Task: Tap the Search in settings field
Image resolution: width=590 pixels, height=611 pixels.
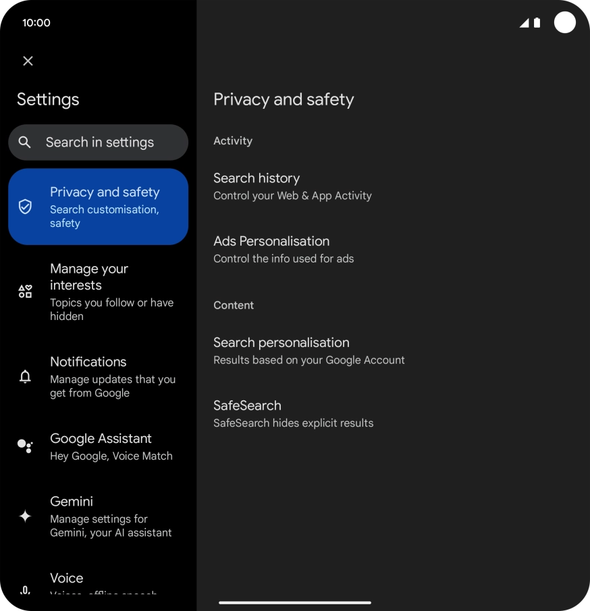Action: coord(98,142)
